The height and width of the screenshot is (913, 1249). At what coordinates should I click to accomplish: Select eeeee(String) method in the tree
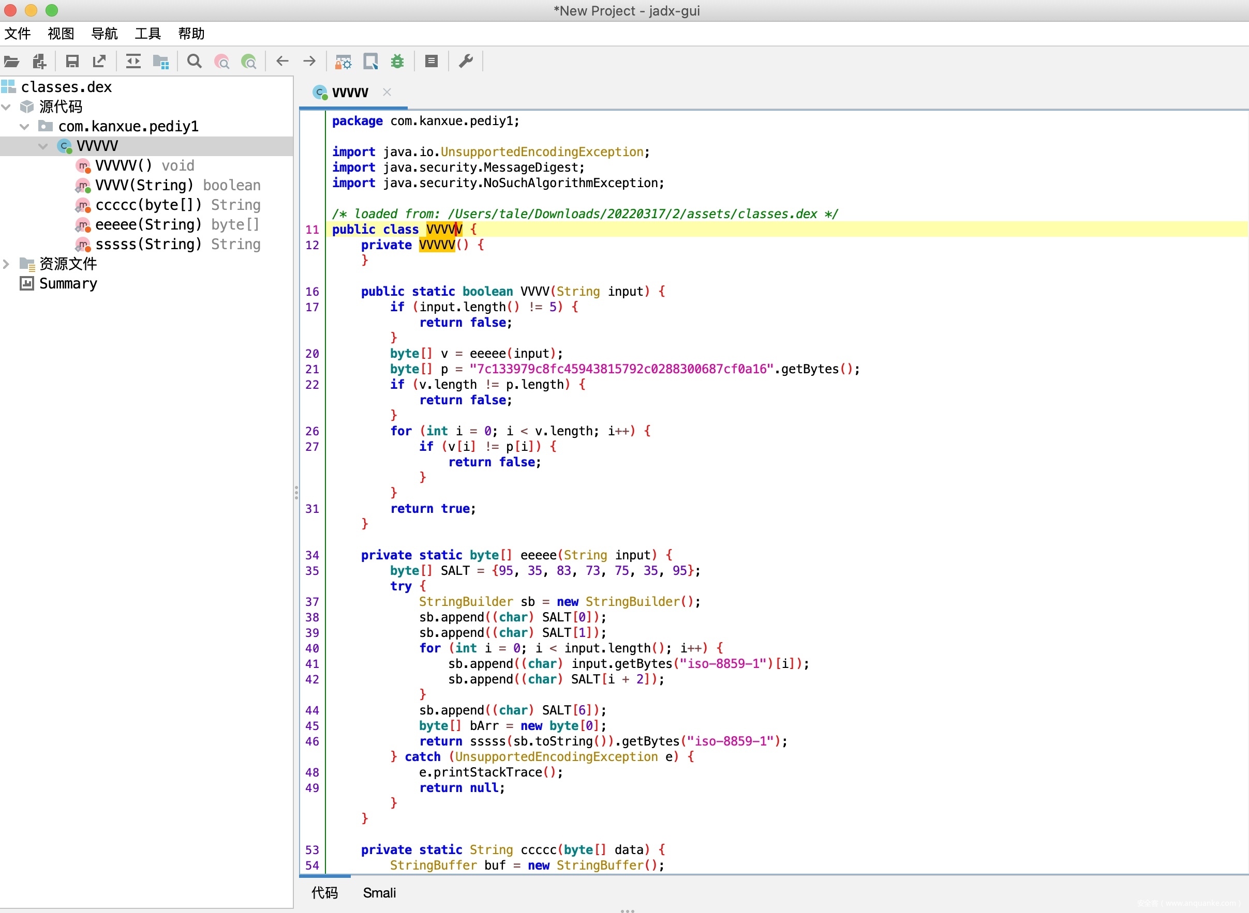[x=147, y=225]
